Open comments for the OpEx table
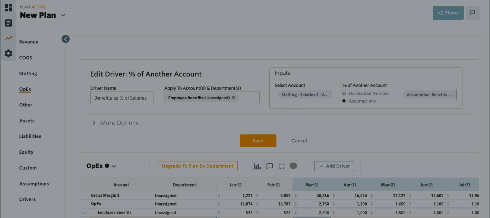 click(x=269, y=166)
